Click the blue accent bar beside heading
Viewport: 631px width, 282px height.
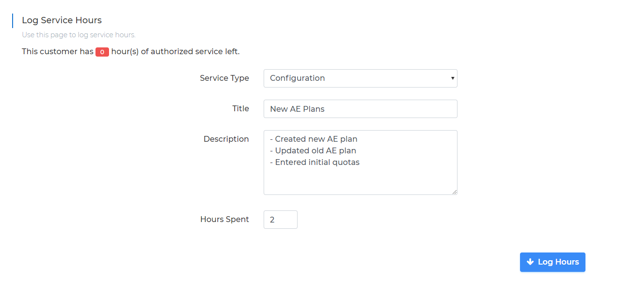pos(13,21)
